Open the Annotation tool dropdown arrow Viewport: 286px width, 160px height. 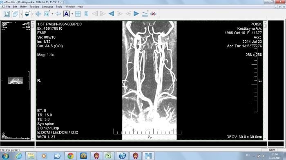72,14
